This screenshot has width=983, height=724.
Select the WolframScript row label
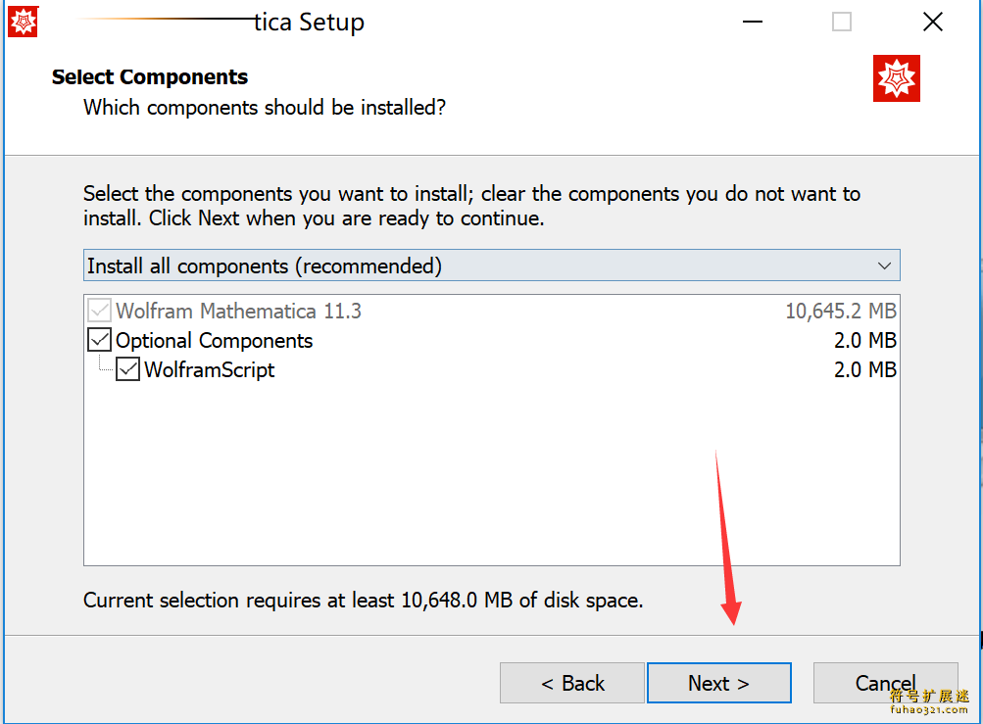click(210, 369)
